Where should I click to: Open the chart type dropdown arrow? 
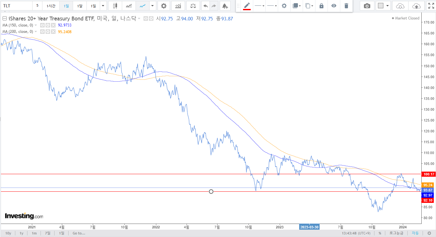(153, 6)
